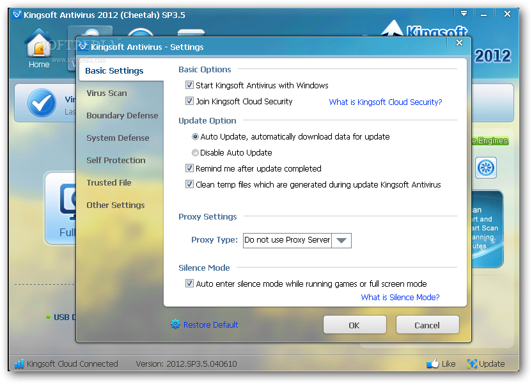Open Self Protection settings
Viewport: 532px width, 384px height.
click(116, 160)
